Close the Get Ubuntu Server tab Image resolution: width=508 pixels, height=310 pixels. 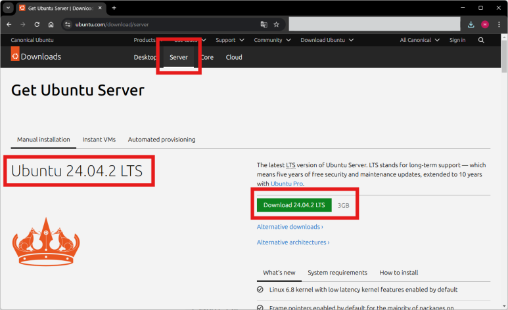coord(100,8)
